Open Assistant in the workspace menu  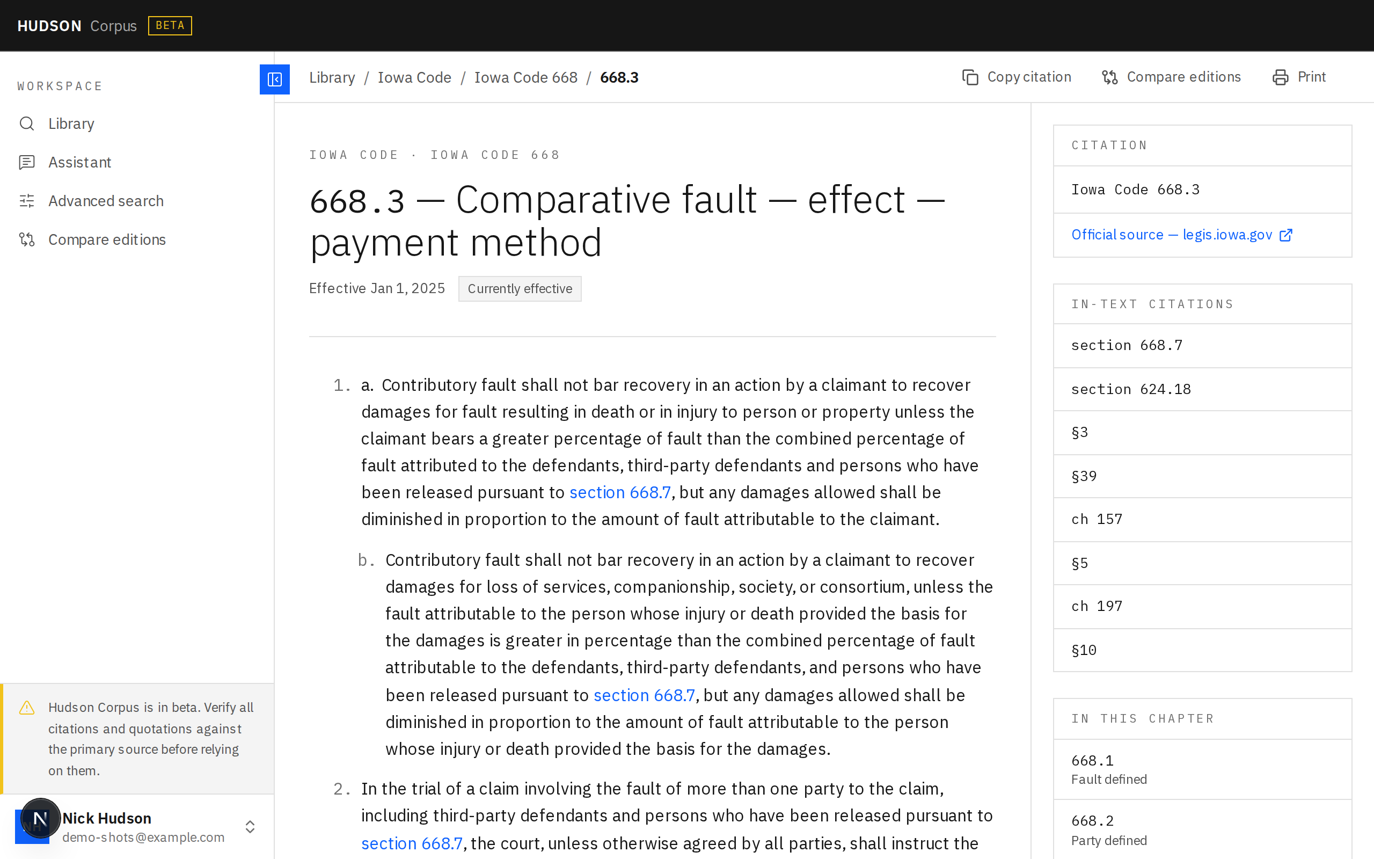(x=137, y=163)
